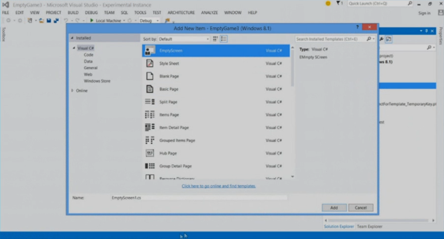Click the Save toolbar icon
Image resolution: width=444 pixels, height=239 pixels.
point(49,21)
